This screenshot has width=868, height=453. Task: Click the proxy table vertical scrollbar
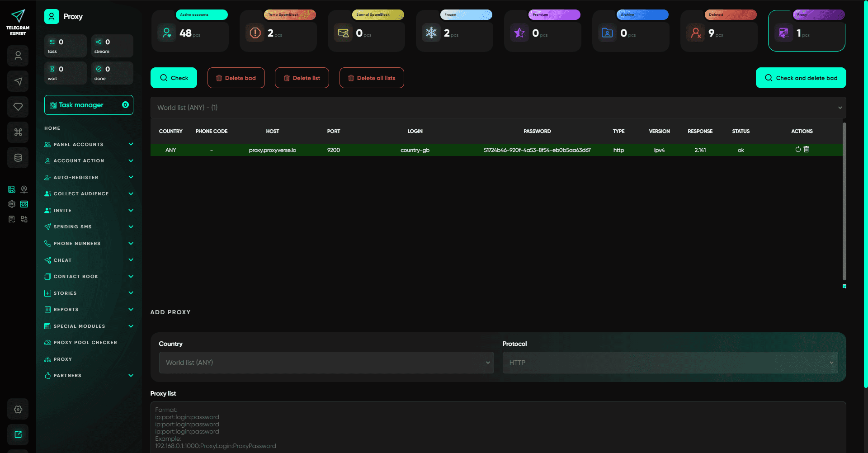[x=844, y=201]
